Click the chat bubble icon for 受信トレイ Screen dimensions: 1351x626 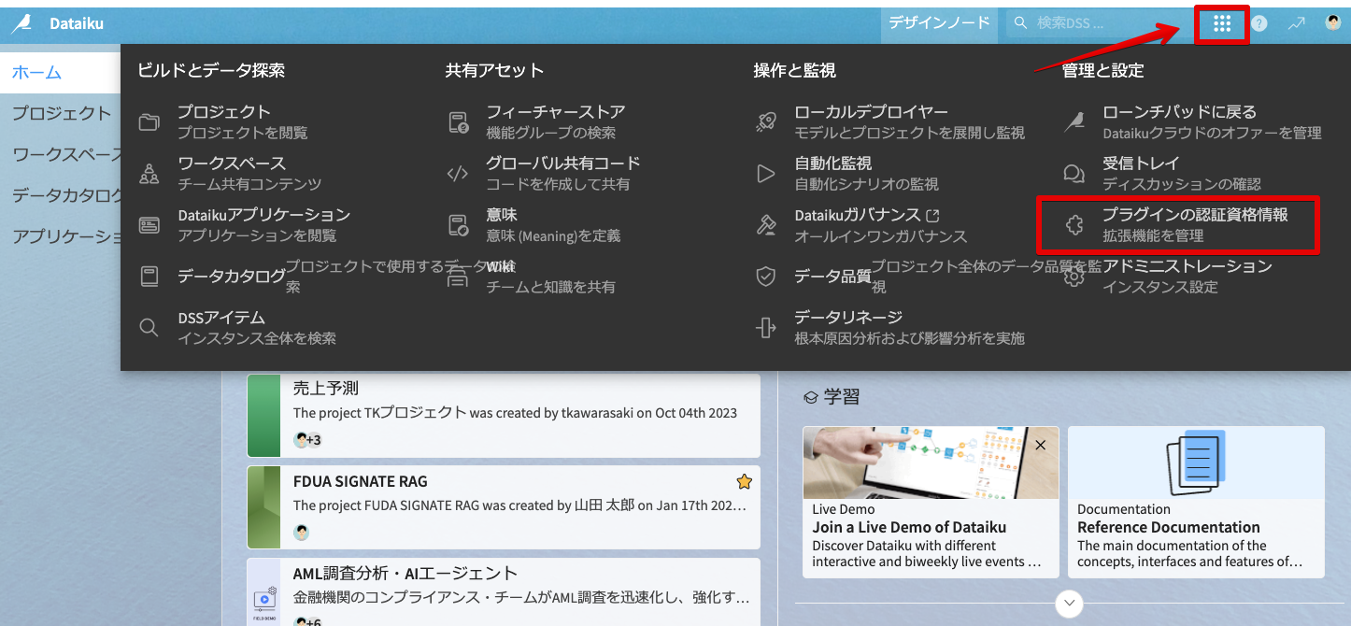(x=1074, y=173)
